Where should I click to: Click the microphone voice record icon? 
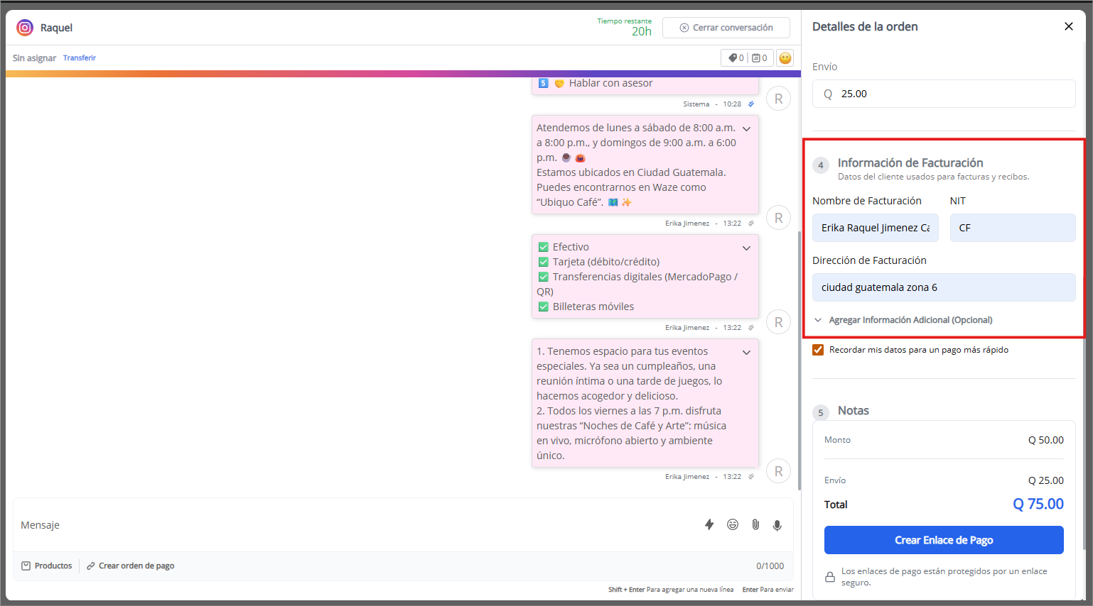pyautogui.click(x=777, y=525)
